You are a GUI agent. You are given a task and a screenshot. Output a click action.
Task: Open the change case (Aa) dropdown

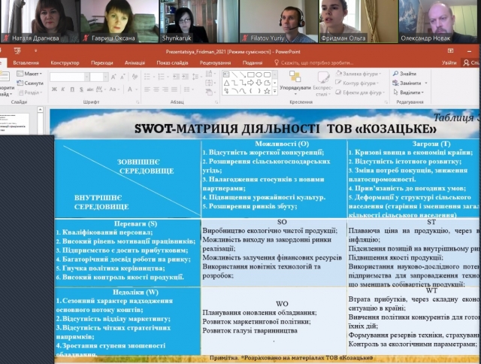[114, 89]
